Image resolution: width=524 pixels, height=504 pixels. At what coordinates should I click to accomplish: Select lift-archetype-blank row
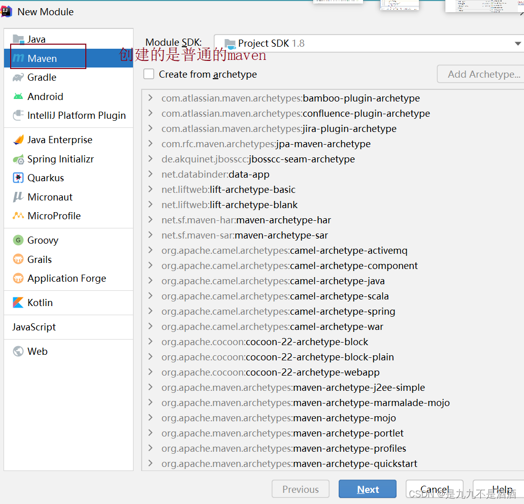click(x=333, y=205)
